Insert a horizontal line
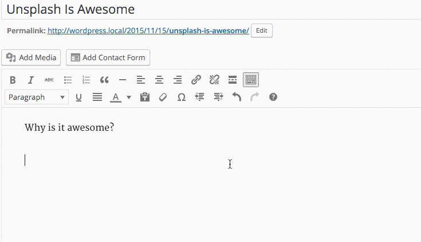421x242 pixels. [123, 80]
